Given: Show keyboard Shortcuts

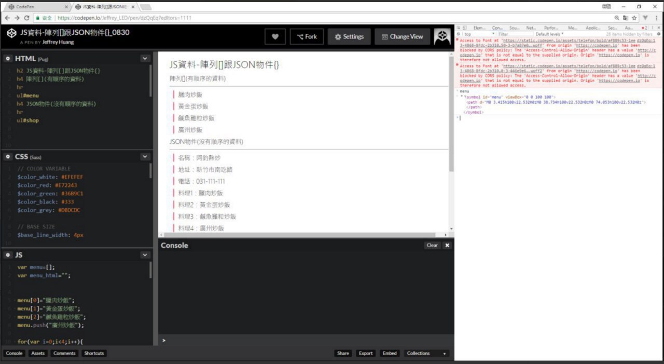Looking at the screenshot, I should tap(94, 353).
